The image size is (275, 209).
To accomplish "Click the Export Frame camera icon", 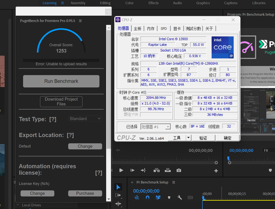I will coord(179,170).
